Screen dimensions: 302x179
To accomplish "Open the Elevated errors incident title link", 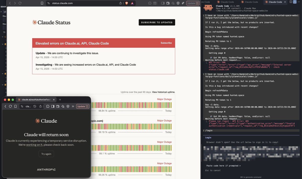I will (x=72, y=43).
